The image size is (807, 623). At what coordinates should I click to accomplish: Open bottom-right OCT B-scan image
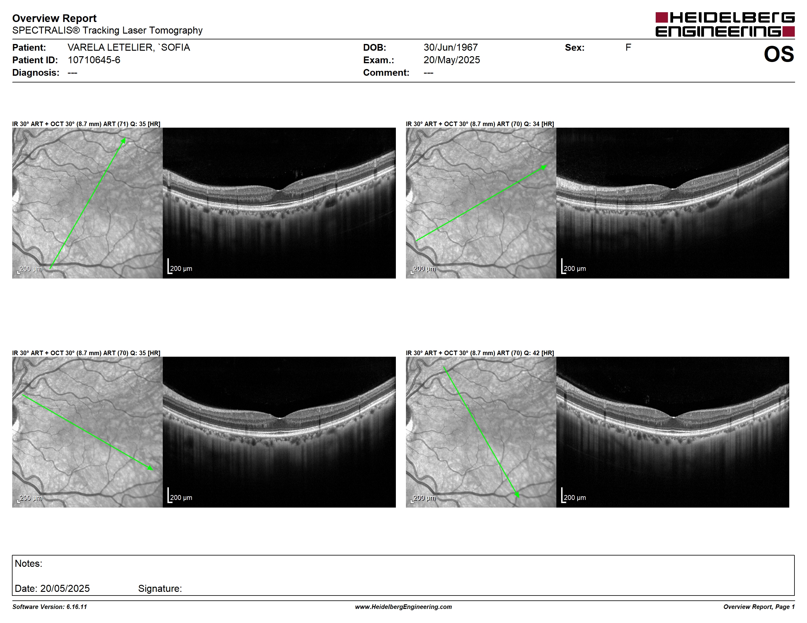click(672, 432)
